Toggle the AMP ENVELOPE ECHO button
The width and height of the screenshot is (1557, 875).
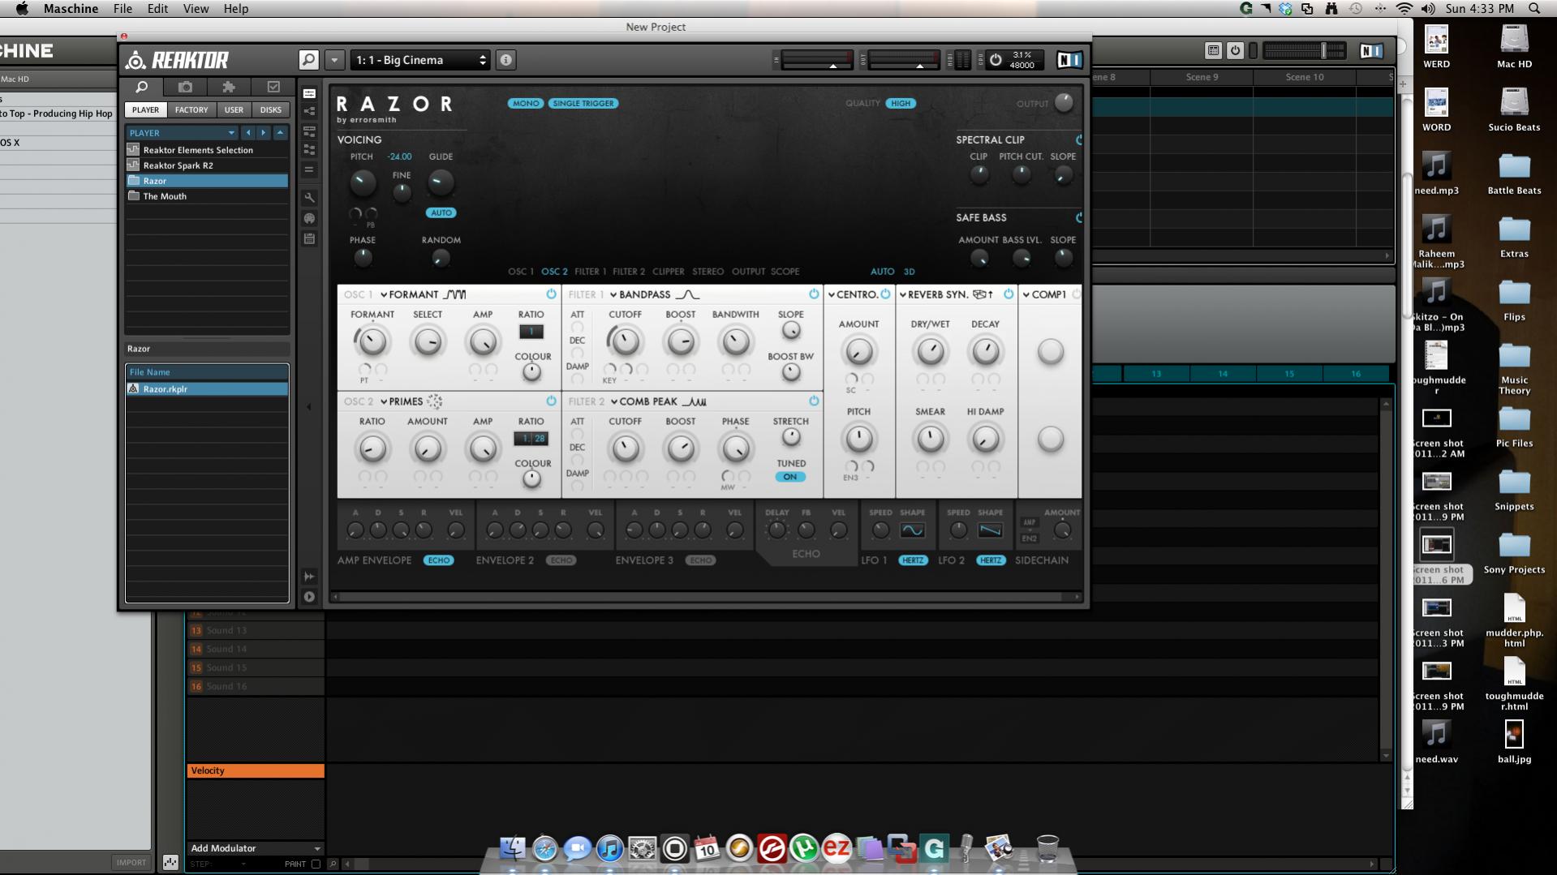(x=439, y=560)
